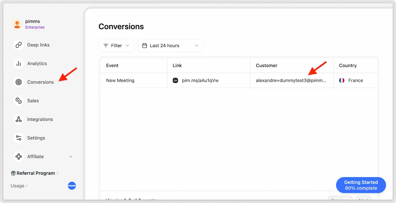
Task: Click the Deep links chain icon
Action: (19, 45)
